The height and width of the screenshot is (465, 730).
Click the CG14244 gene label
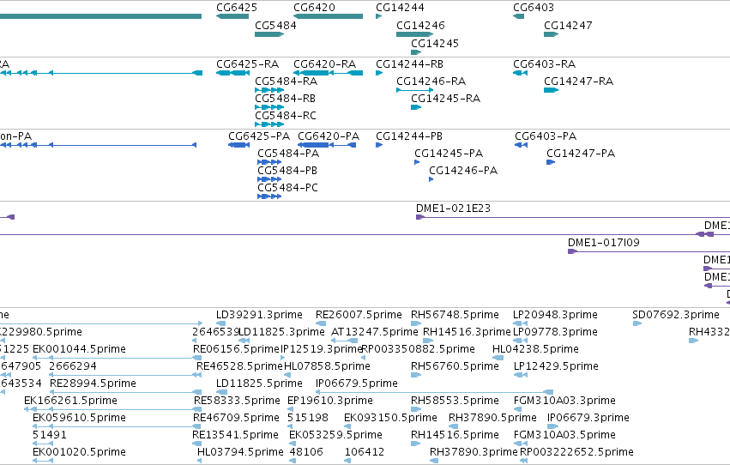[400, 8]
